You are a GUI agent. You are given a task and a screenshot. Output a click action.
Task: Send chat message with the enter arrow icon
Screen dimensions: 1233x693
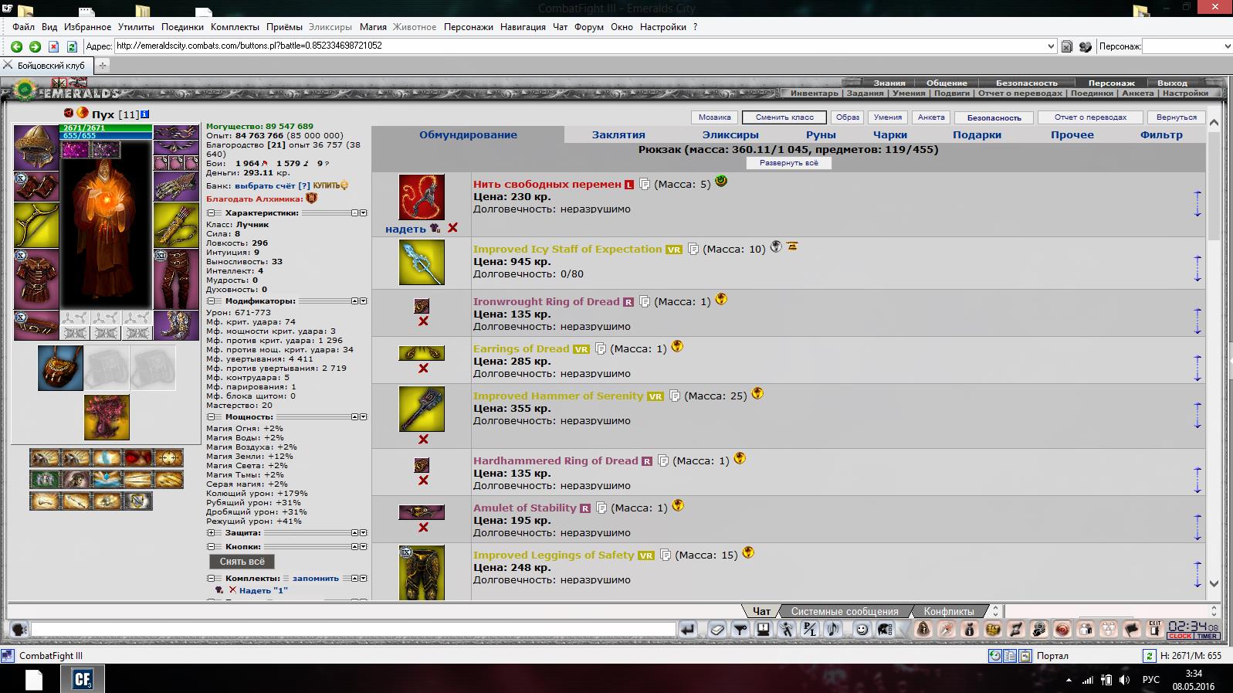coord(688,630)
